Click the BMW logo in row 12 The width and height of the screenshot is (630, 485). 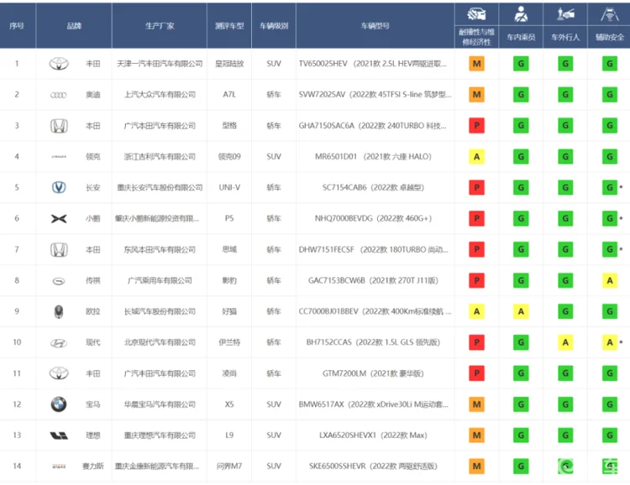pyautogui.click(x=59, y=404)
